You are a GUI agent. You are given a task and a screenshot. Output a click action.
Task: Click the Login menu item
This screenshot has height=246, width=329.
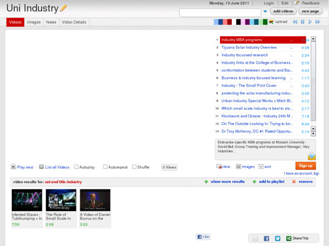click(x=269, y=3)
